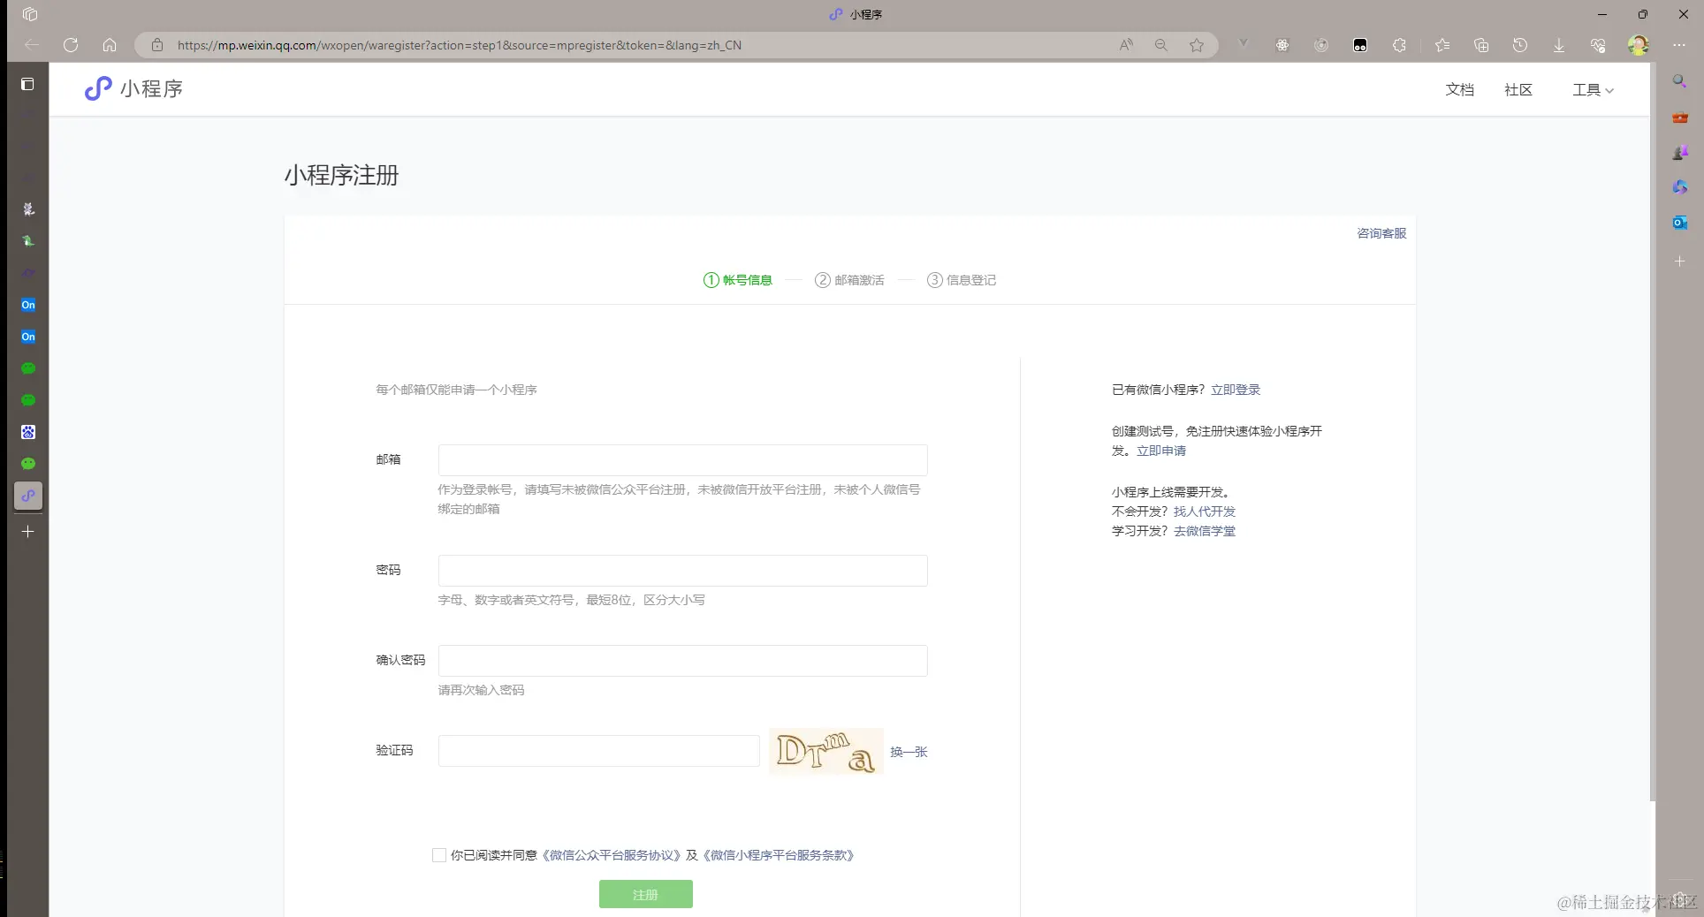Viewport: 1704px width, 917px height.
Task: Select step 2 邮箱激活
Action: (x=849, y=280)
